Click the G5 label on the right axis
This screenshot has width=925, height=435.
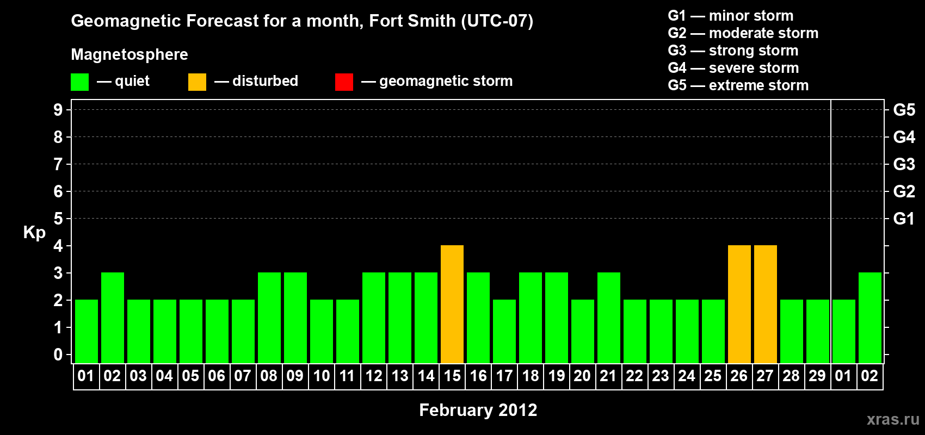(904, 110)
